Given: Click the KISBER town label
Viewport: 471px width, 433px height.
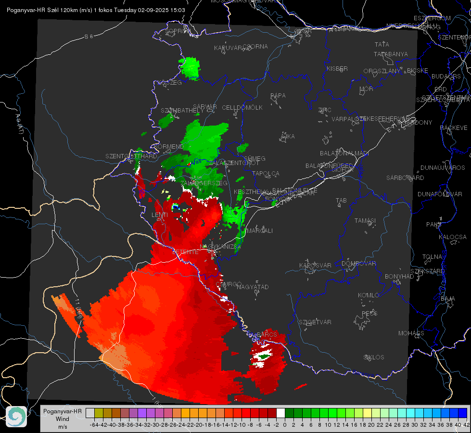Looking at the screenshot, I should pyautogui.click(x=337, y=68).
